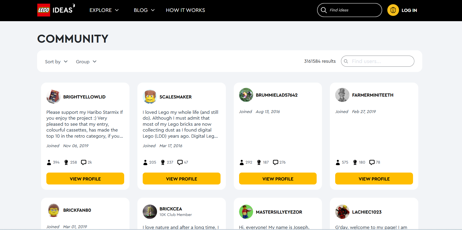Click the 'Mar 17, 2016' join date
462x230 pixels.
pyautogui.click(x=171, y=146)
